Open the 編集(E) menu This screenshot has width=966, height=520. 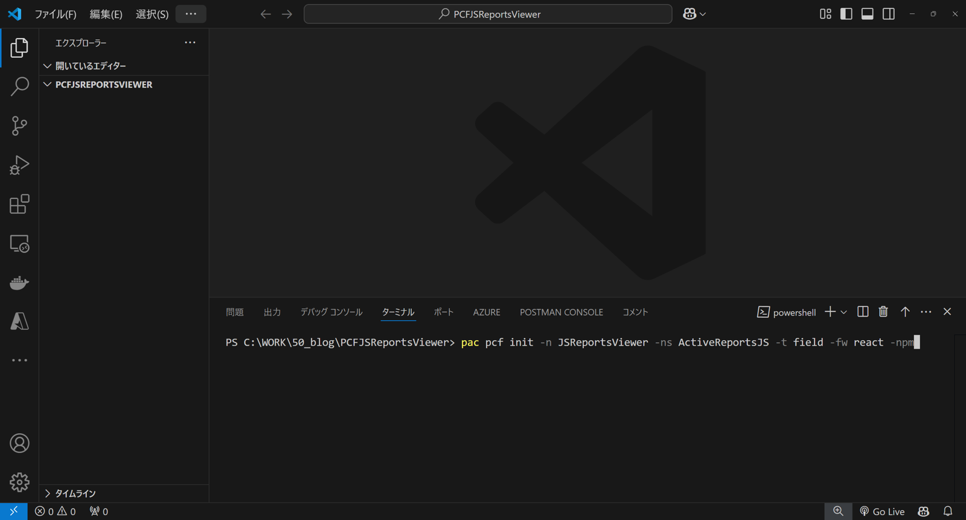(x=106, y=14)
